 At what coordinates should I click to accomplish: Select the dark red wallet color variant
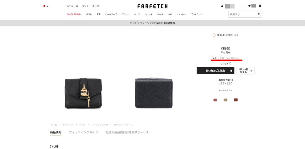(236, 100)
